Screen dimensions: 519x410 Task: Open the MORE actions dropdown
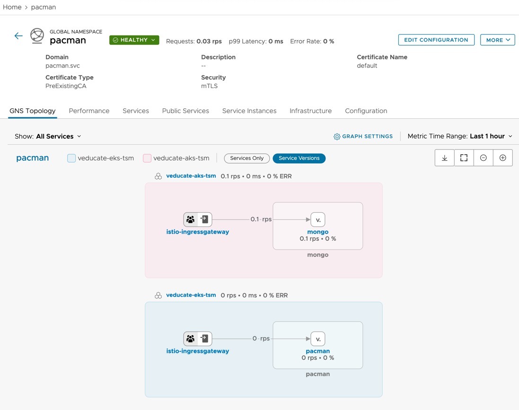498,40
